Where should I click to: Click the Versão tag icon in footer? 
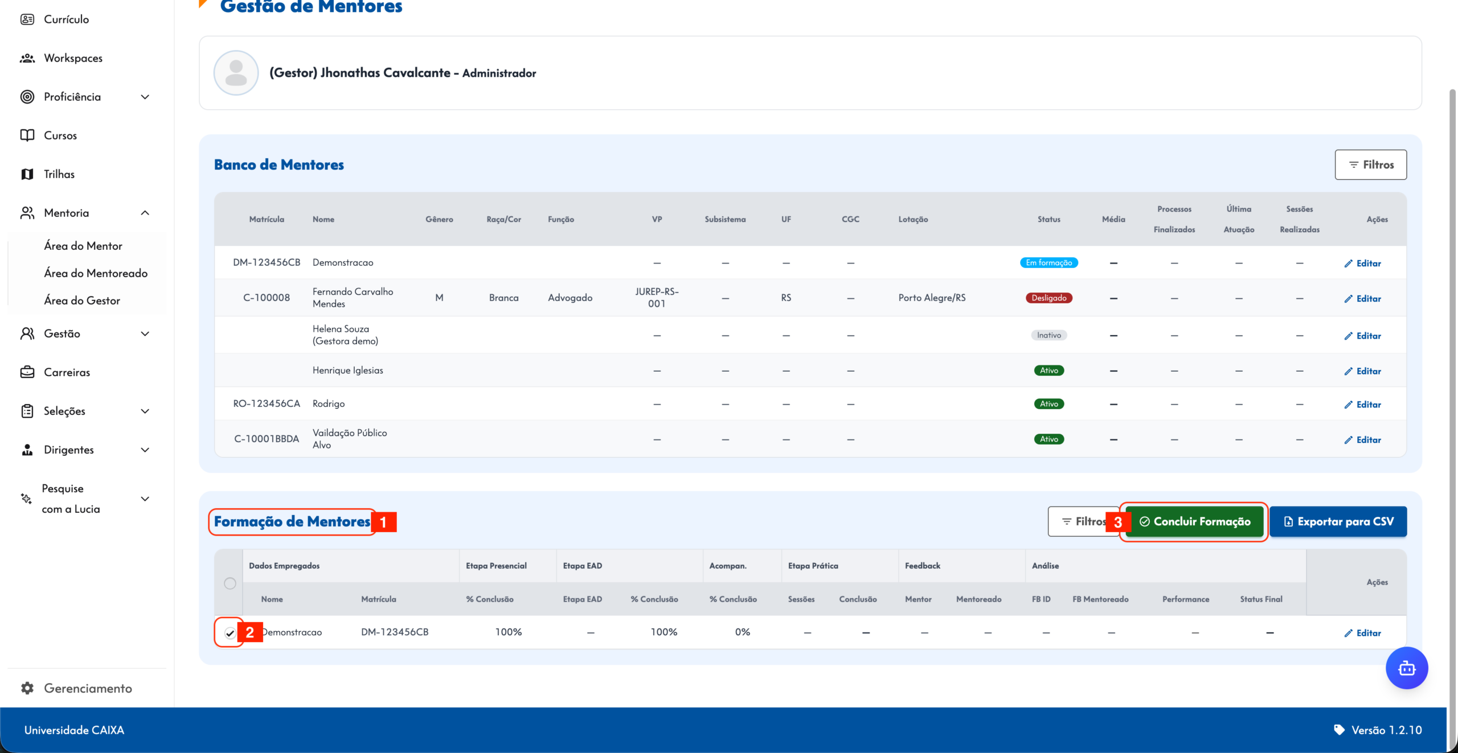pos(1339,730)
